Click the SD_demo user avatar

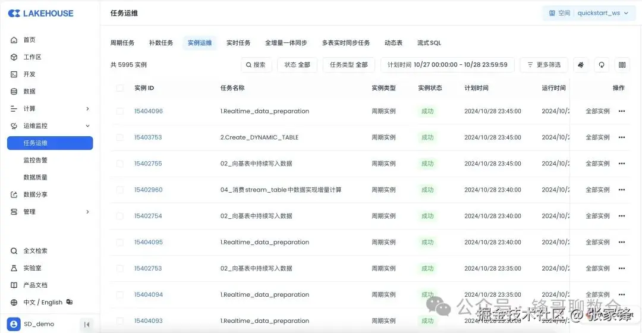click(14, 324)
